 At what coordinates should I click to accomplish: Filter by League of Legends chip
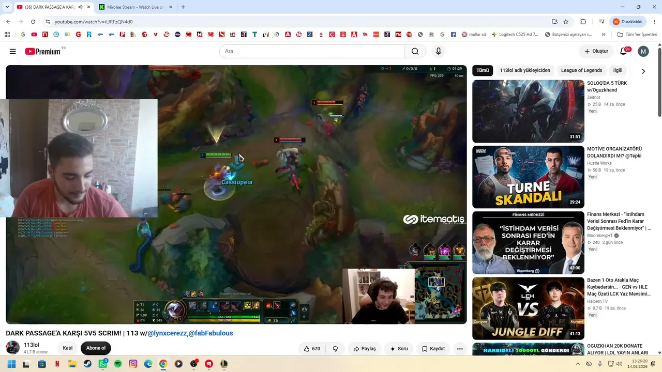tap(582, 70)
